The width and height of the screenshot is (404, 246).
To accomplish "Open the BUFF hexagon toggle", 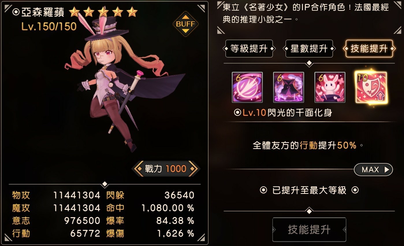I will click(186, 24).
